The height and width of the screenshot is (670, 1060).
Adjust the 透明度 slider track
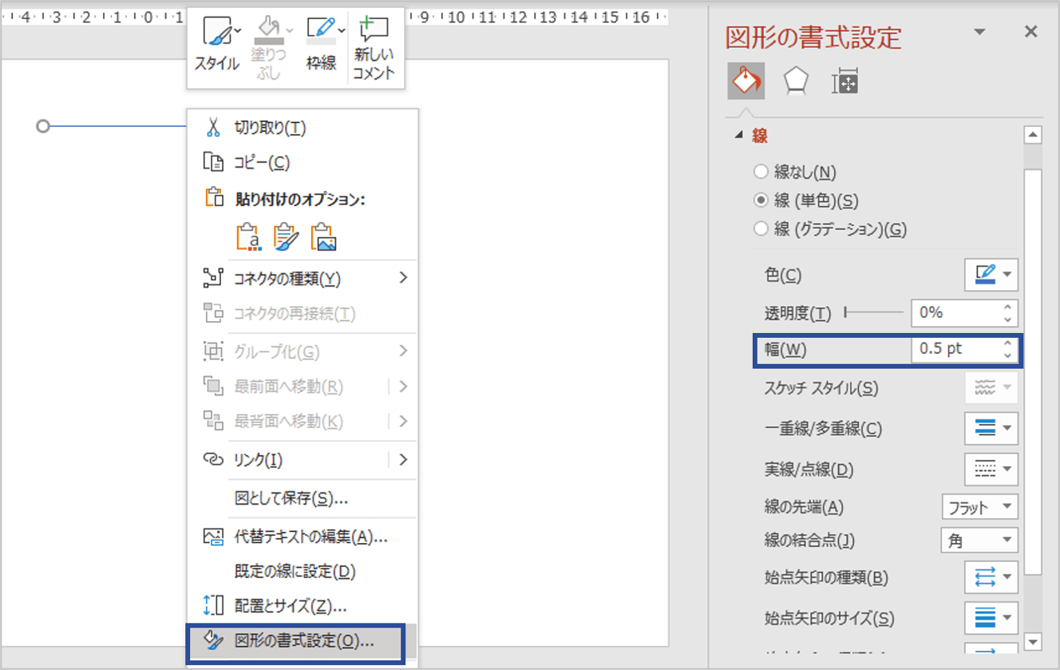[x=873, y=313]
